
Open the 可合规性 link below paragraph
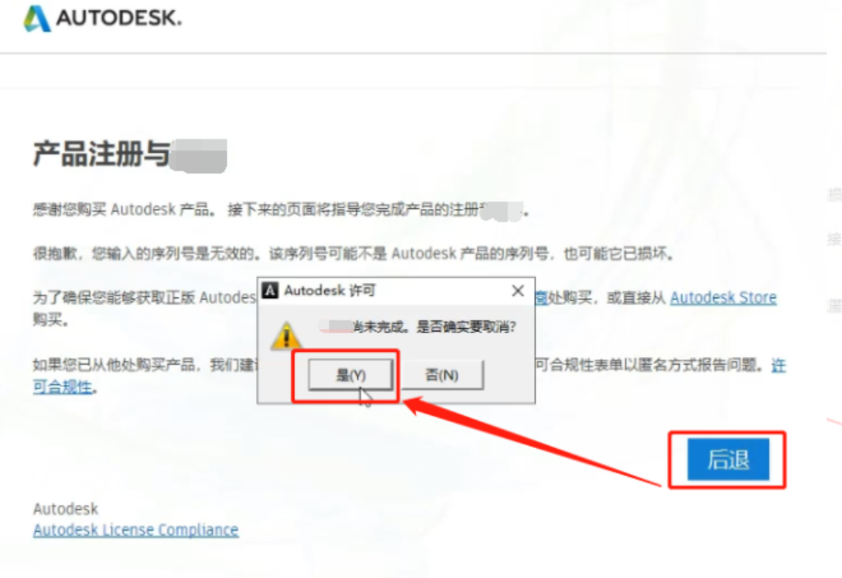point(63,387)
